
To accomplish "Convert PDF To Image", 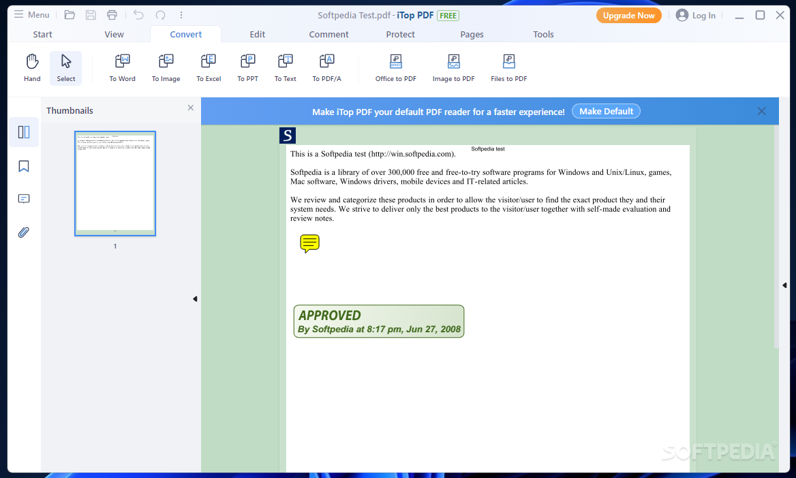I will 166,68.
